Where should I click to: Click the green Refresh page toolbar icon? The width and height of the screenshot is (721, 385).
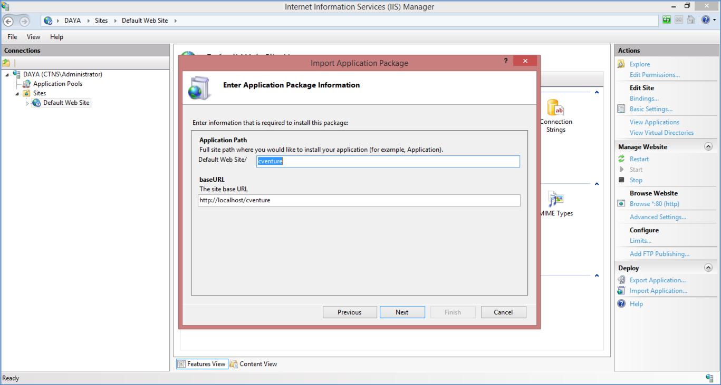point(668,21)
